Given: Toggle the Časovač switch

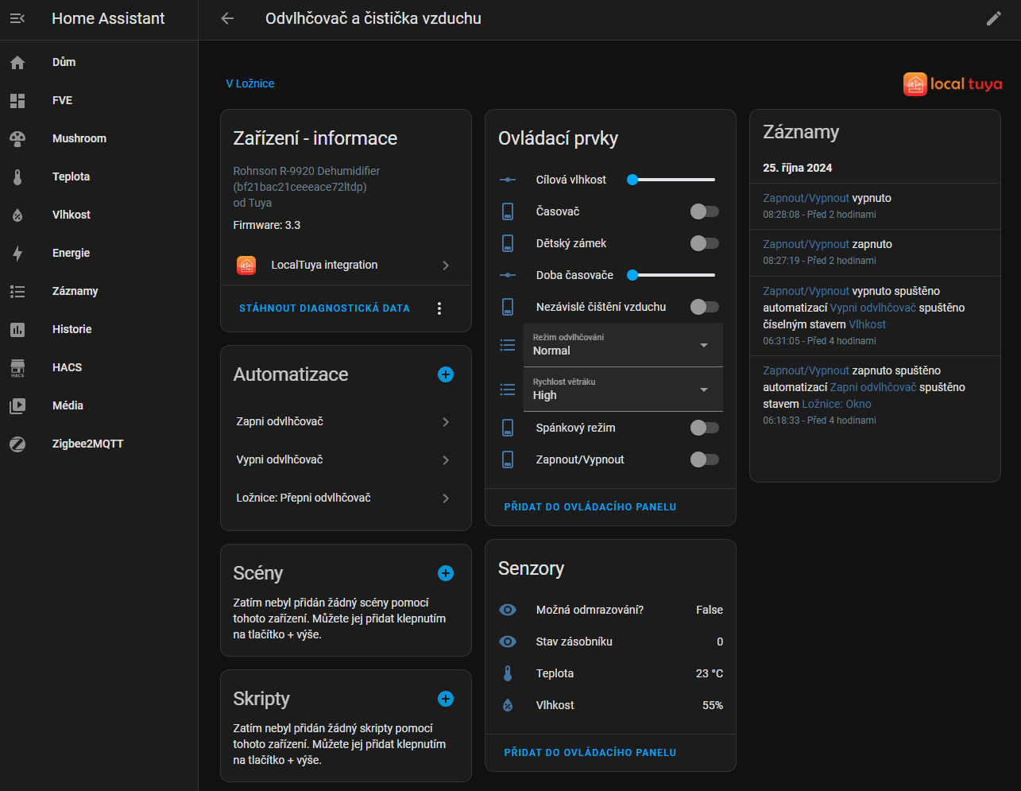Looking at the screenshot, I should pyautogui.click(x=704, y=211).
